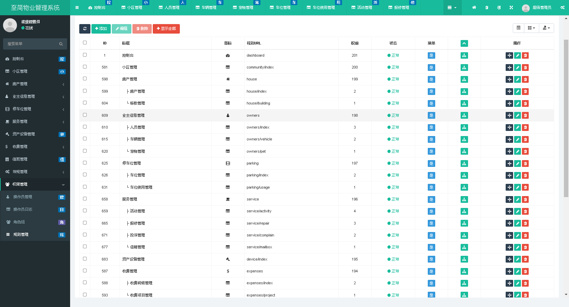This screenshot has height=307, width=569.
Task: Toggle menu switch '是' for service row
Action: pos(431,199)
